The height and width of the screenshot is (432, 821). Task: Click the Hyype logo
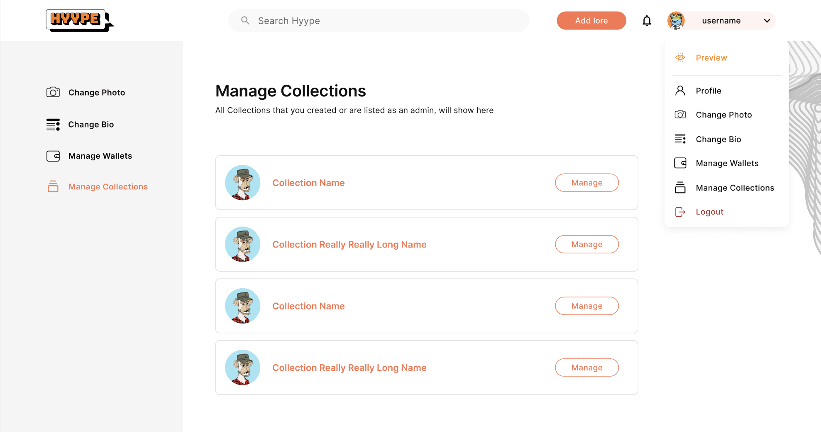point(80,20)
